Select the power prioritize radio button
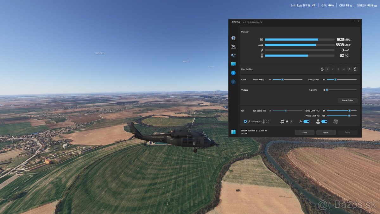Screen dimensions: 380x214 click(x=245, y=121)
